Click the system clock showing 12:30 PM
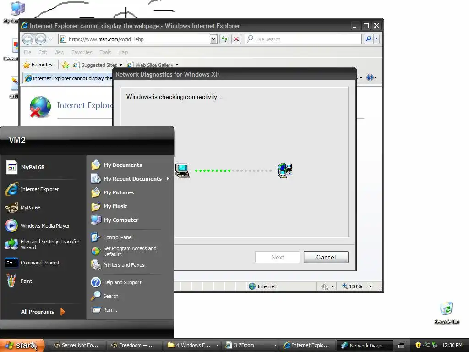The height and width of the screenshot is (352, 469). click(x=452, y=345)
